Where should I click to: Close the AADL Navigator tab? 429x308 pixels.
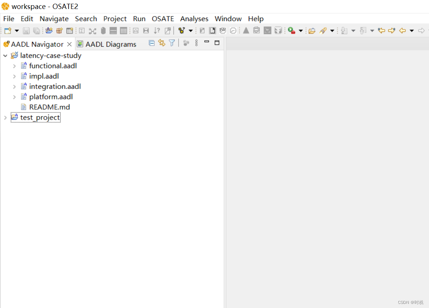pyautogui.click(x=70, y=44)
